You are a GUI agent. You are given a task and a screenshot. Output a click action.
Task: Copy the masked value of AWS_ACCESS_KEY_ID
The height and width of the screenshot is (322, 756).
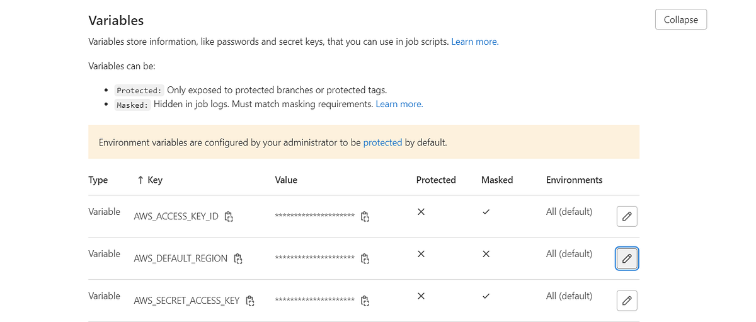point(365,217)
